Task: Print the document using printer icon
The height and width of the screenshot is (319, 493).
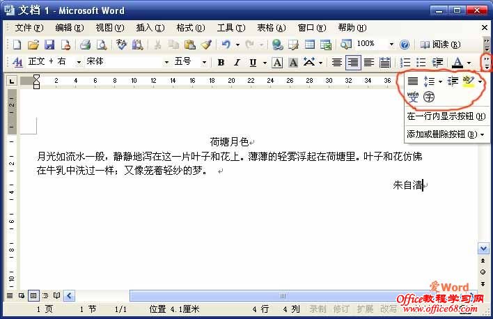Action: [85, 45]
